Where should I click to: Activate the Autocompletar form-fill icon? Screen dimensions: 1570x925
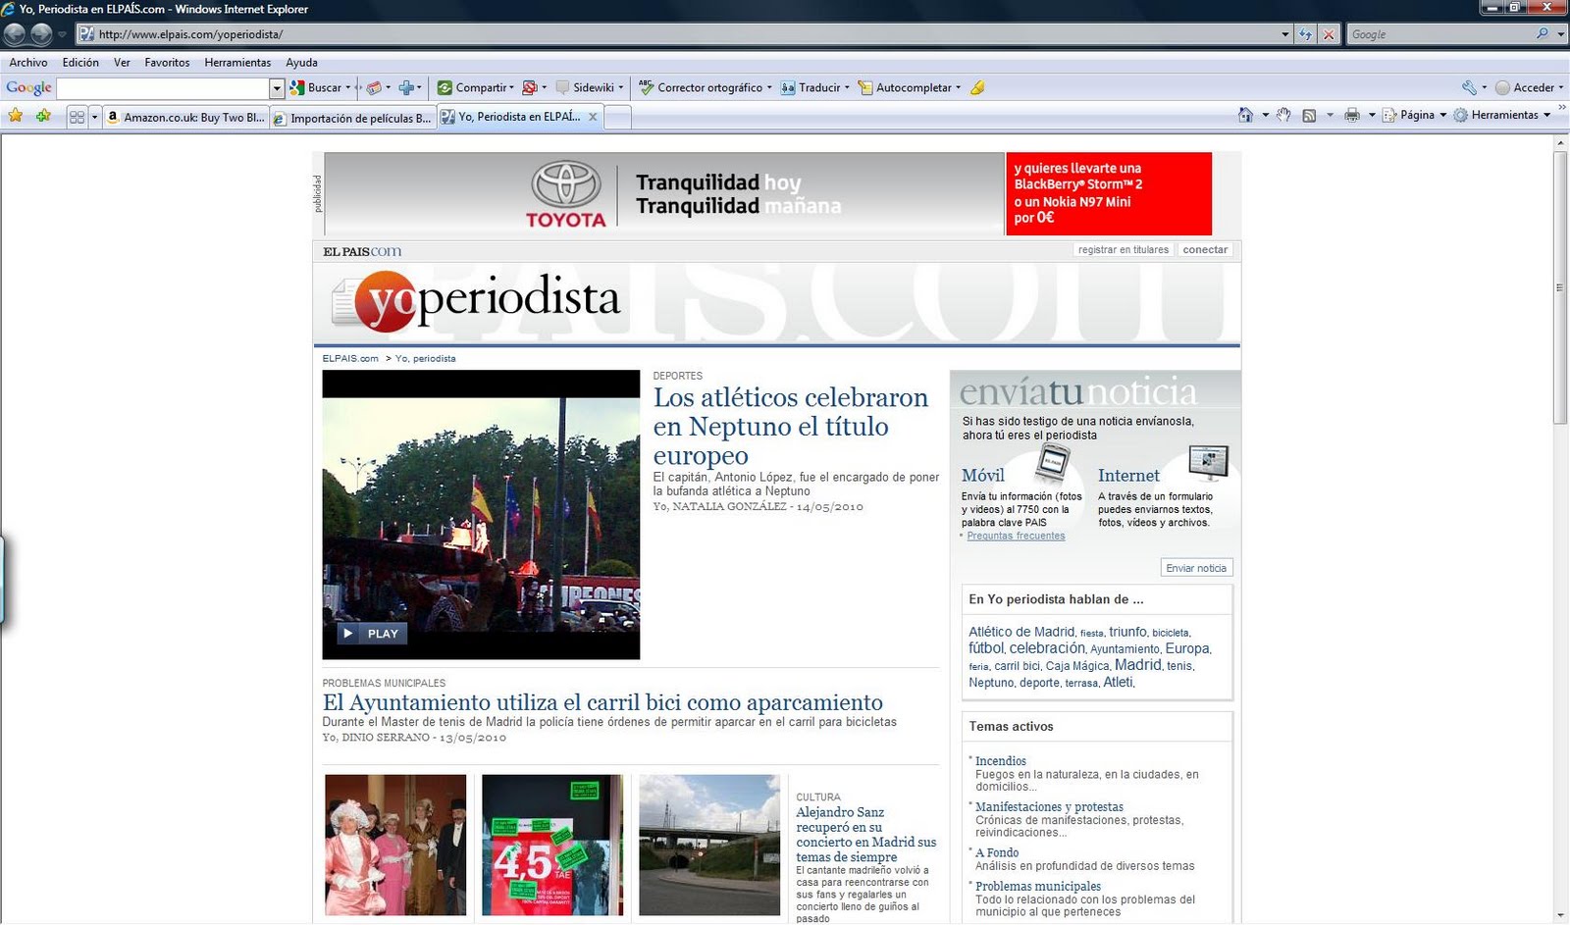pyautogui.click(x=864, y=87)
